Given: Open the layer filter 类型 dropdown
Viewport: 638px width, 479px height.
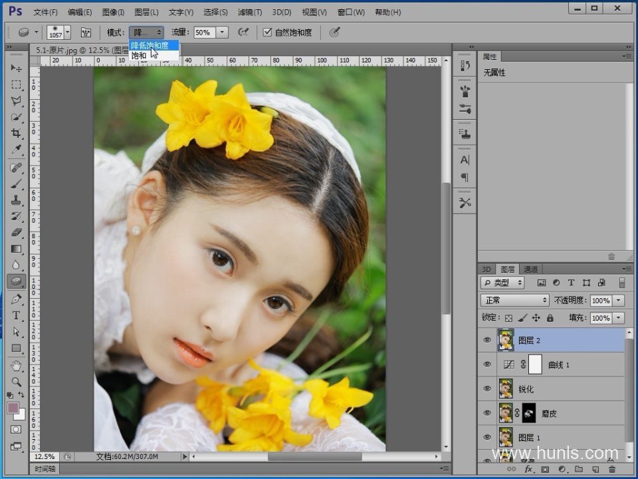Looking at the screenshot, I should [502, 283].
